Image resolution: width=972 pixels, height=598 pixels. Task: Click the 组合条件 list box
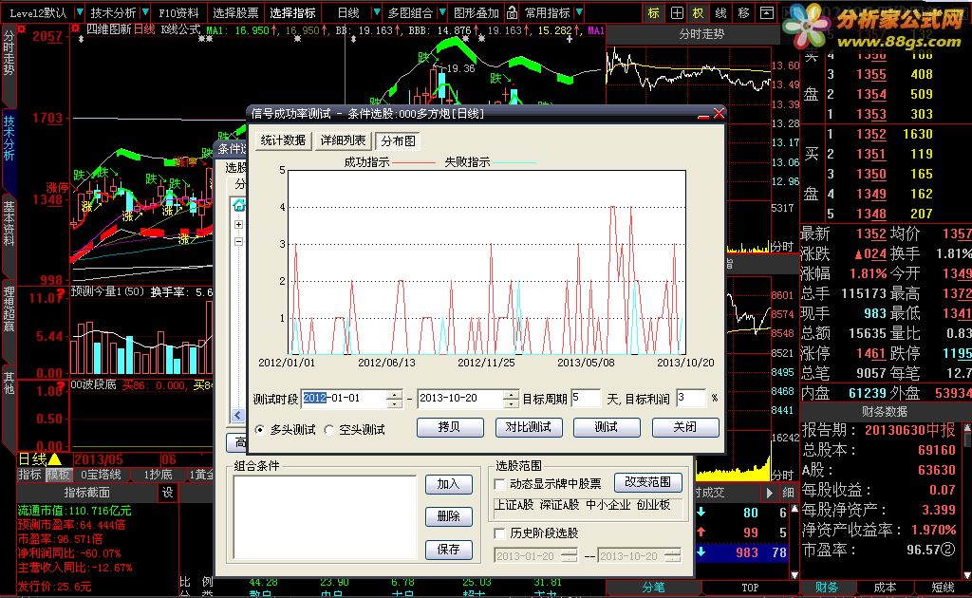click(325, 516)
